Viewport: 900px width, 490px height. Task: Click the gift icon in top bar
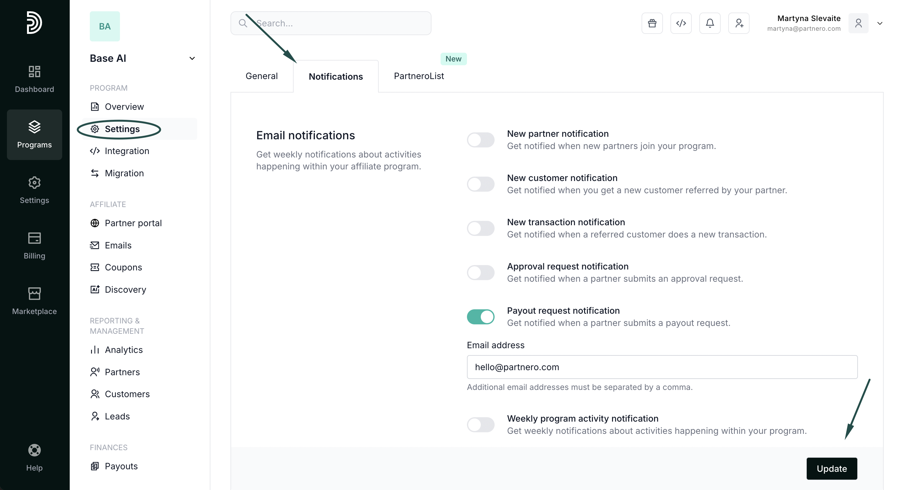(652, 23)
